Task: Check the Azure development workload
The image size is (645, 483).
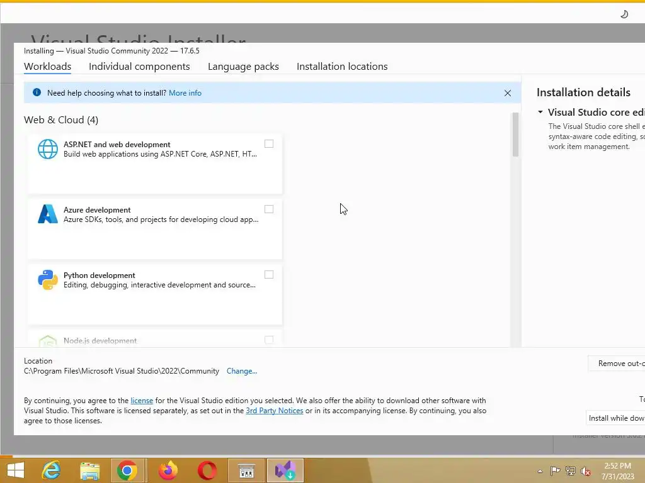Action: pyautogui.click(x=268, y=209)
